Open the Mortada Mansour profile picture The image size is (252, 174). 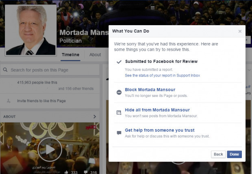click(31, 30)
